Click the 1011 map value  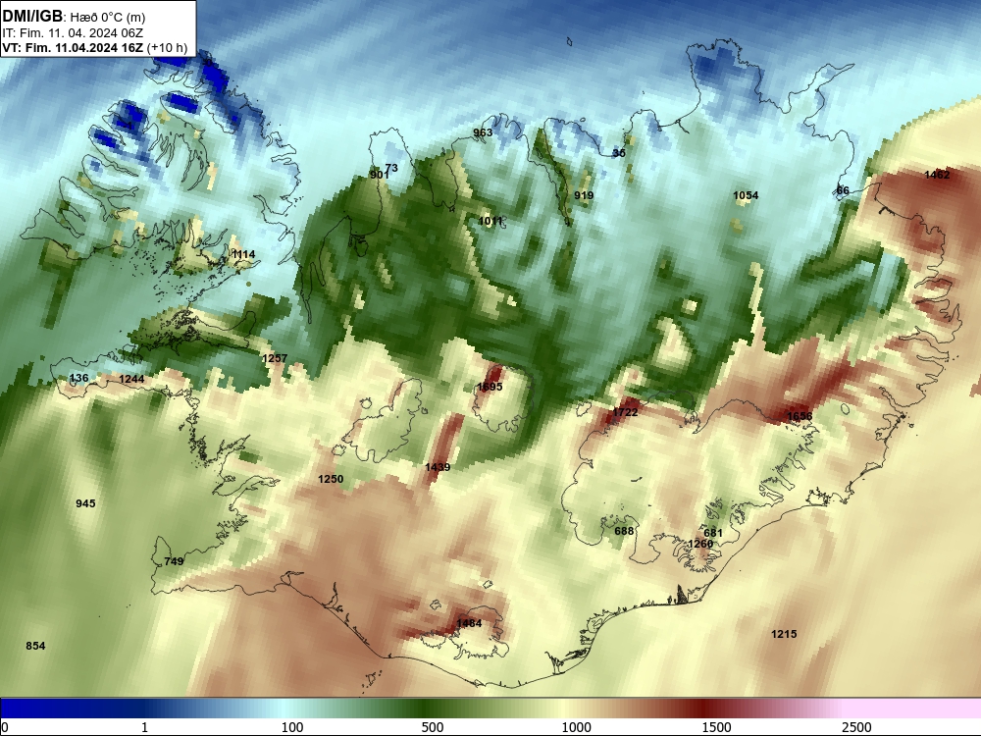tap(490, 221)
